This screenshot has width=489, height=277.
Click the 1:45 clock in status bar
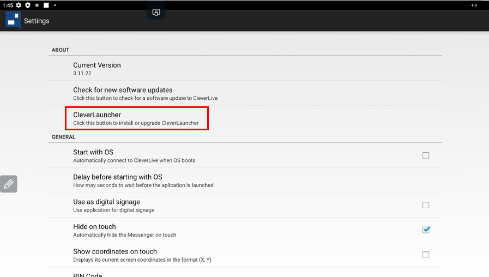8,5
